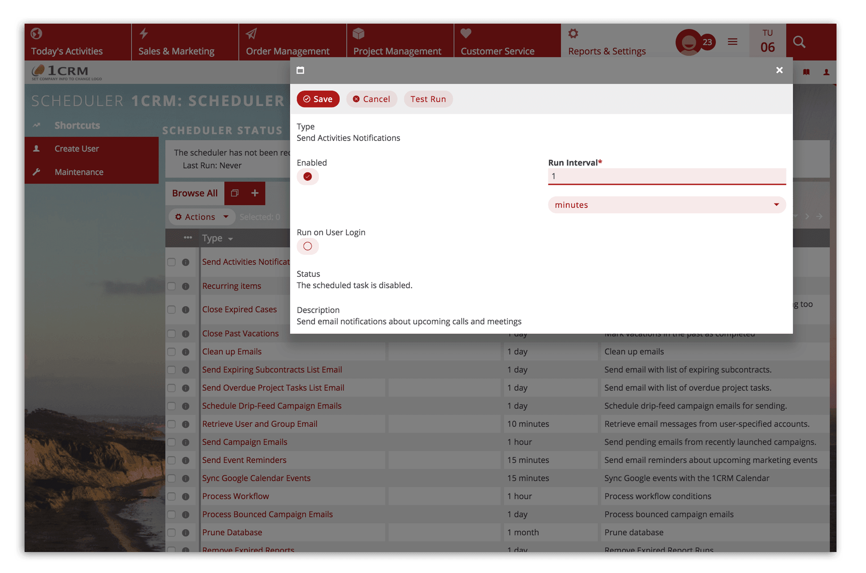Select the Process Bounced Campaign Emails checkbox

click(172, 515)
